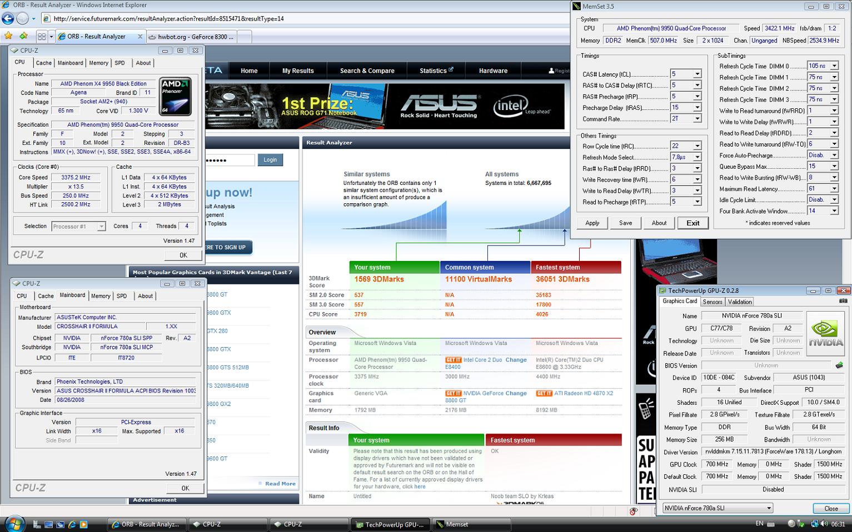Click the popup blocked status bar icon
The height and width of the screenshot is (532, 852).
coord(633,511)
